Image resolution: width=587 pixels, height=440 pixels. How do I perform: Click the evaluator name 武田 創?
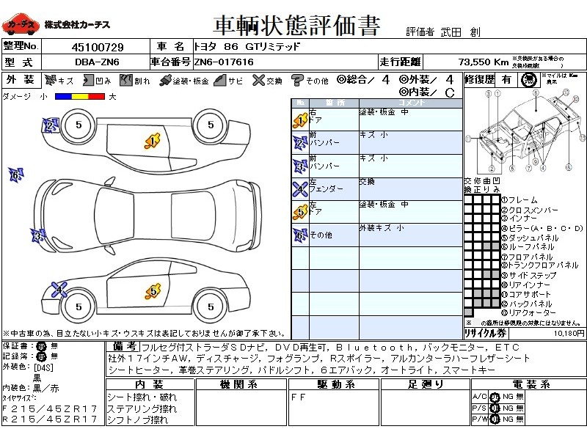point(460,32)
